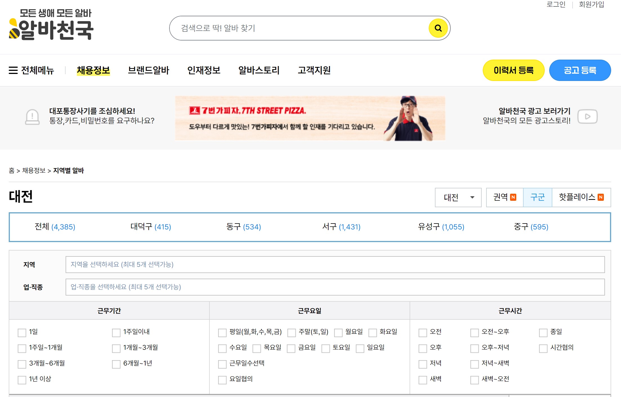Open the 7번가피자 banner ad

[310, 118]
